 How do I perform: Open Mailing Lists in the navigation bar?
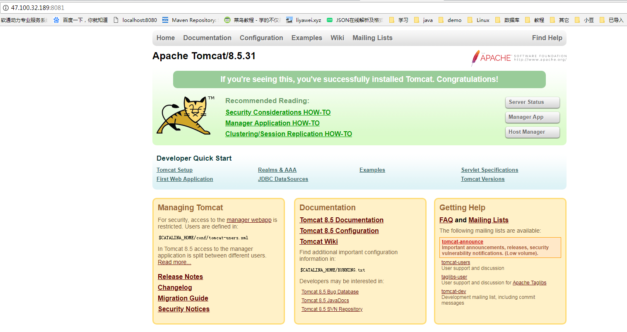372,38
